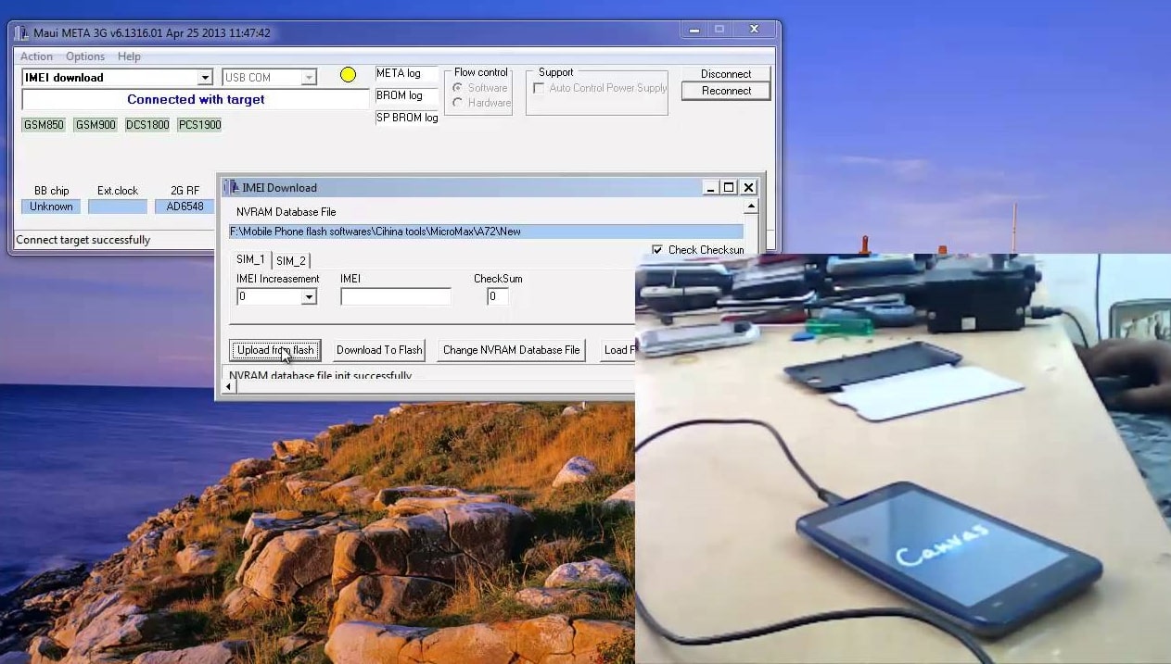The width and height of the screenshot is (1171, 664).
Task: Switch to the SIM_1 tab
Action: tap(250, 259)
